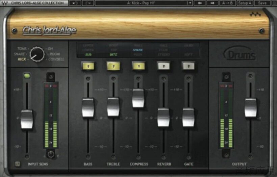
Task: Click the COMPRESS label under its fader
Action: [x=139, y=164]
